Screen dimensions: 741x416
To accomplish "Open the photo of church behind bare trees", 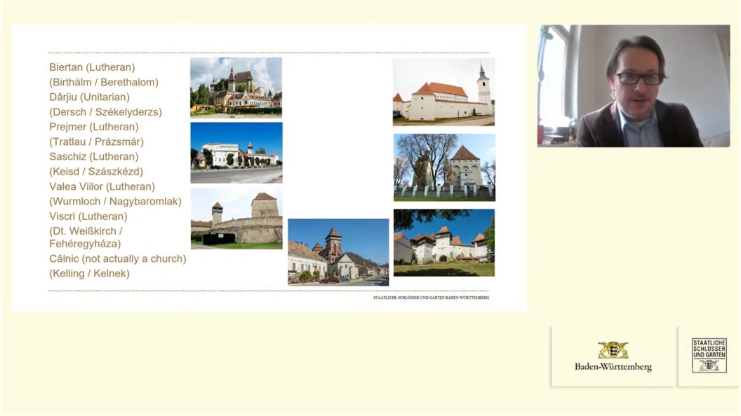I will [x=444, y=167].
